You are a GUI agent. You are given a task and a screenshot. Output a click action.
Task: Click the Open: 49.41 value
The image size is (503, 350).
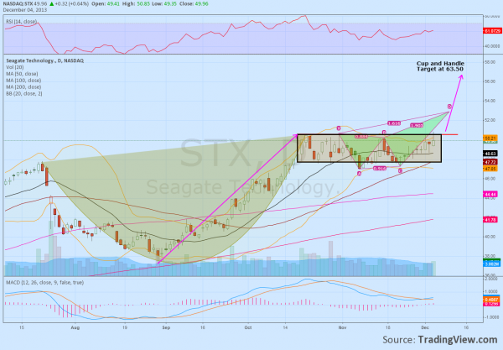coord(106,4)
